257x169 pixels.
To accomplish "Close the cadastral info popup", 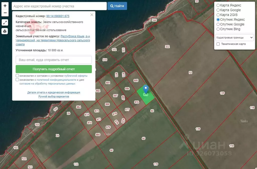I will coord(92,15).
